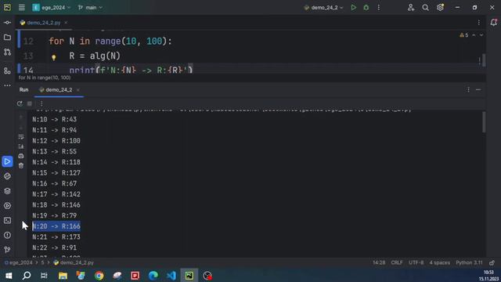The image size is (501, 282).
Task: Open the Services tool window
Action: click(7, 205)
